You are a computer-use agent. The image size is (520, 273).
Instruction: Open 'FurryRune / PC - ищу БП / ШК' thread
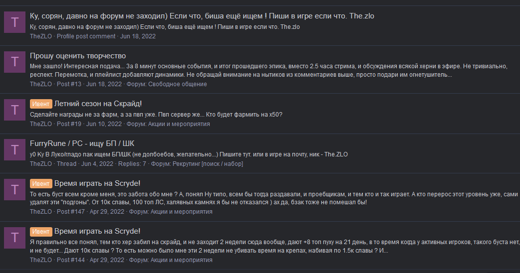pyautogui.click(x=82, y=143)
